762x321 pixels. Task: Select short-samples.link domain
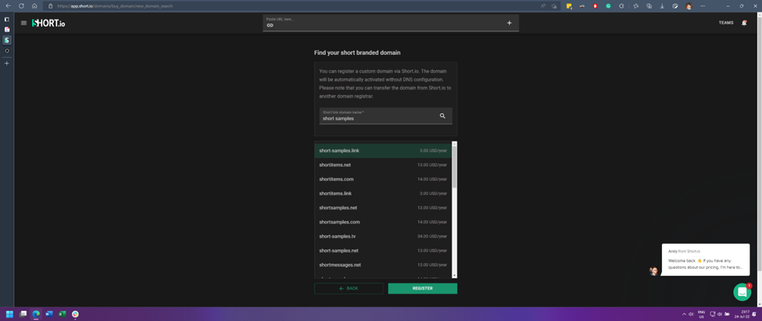383,151
